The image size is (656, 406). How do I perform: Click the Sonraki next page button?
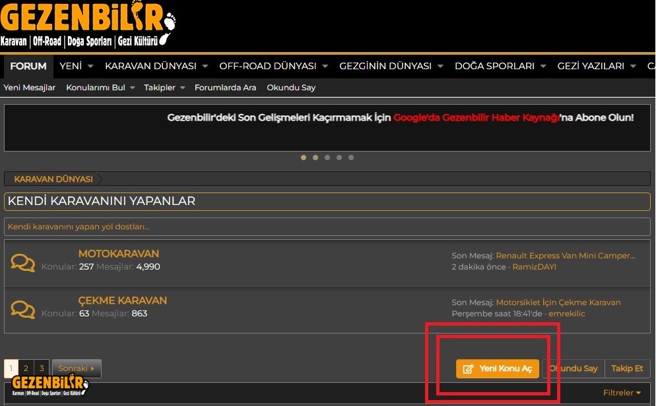tap(76, 368)
